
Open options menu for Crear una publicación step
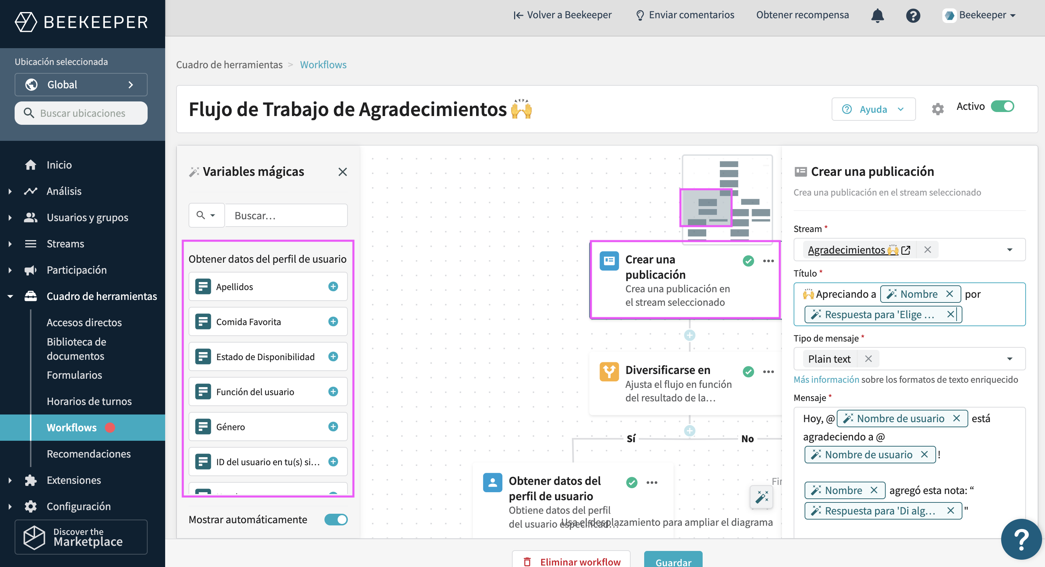pyautogui.click(x=768, y=261)
